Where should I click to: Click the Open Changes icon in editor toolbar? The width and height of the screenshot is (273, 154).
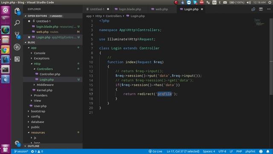[253, 9]
